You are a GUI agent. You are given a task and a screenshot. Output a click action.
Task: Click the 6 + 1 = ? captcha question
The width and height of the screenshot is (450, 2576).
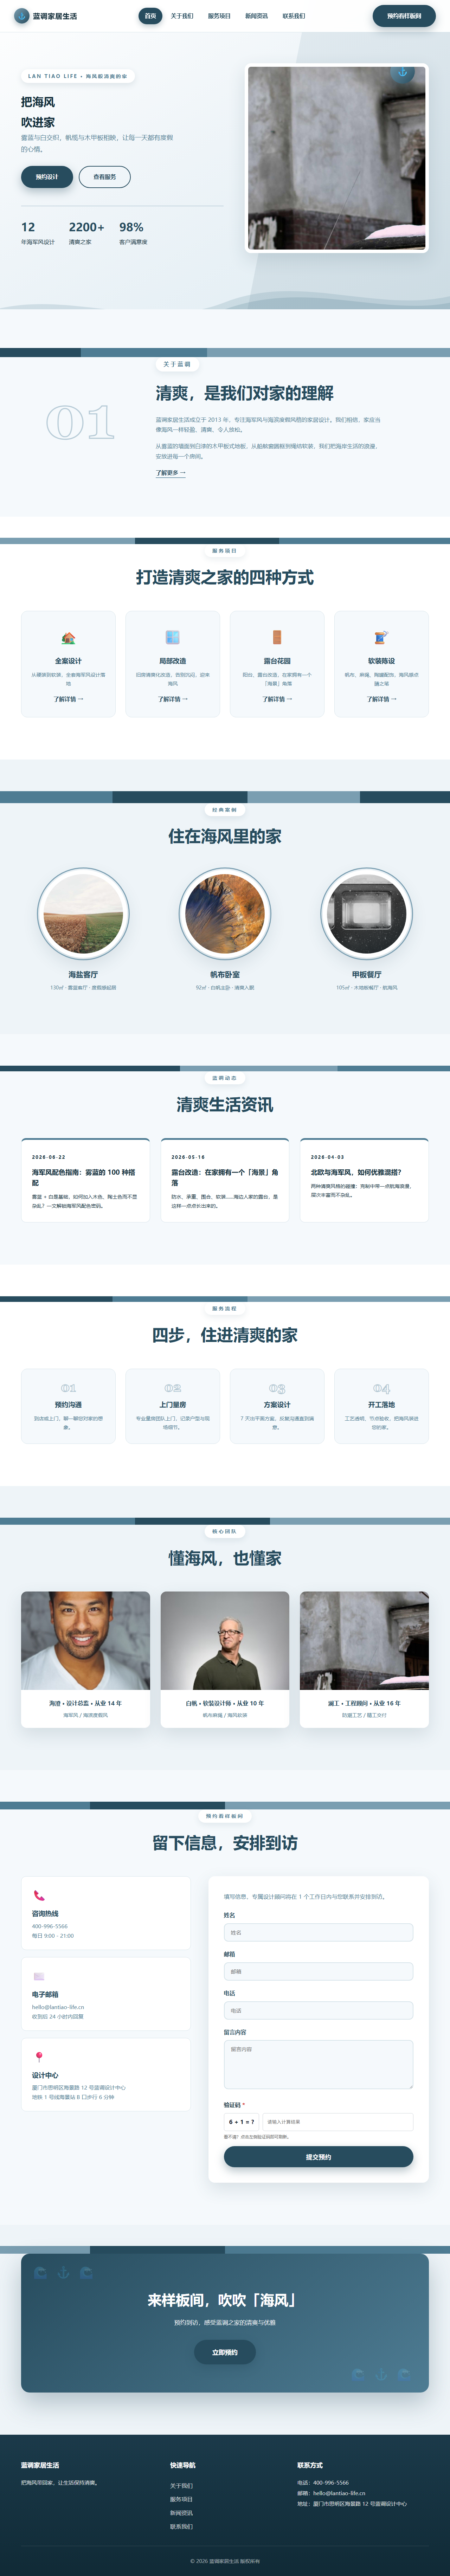(241, 2122)
